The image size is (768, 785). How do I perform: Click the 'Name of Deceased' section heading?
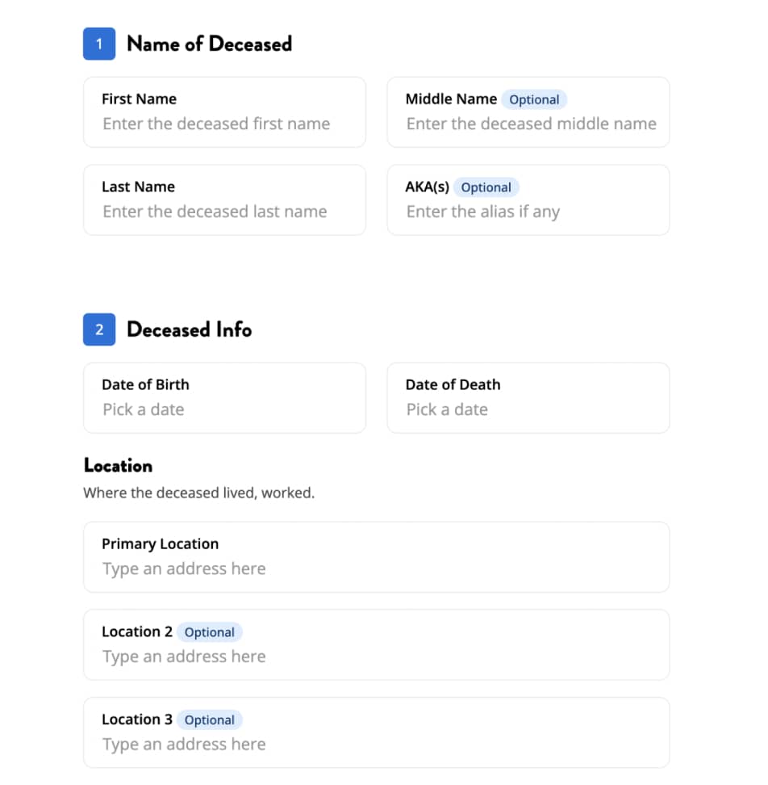click(209, 44)
